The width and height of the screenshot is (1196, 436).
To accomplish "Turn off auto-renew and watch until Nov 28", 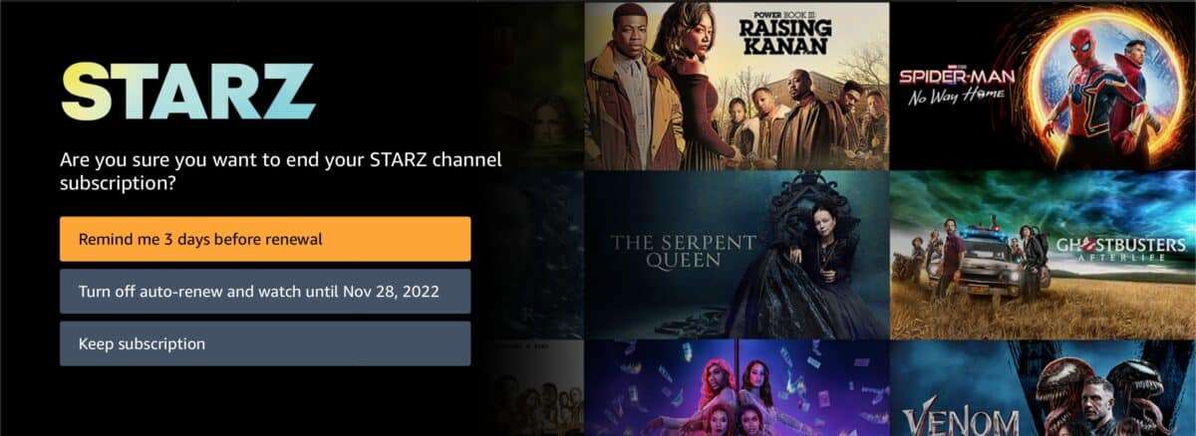I will click(x=265, y=292).
